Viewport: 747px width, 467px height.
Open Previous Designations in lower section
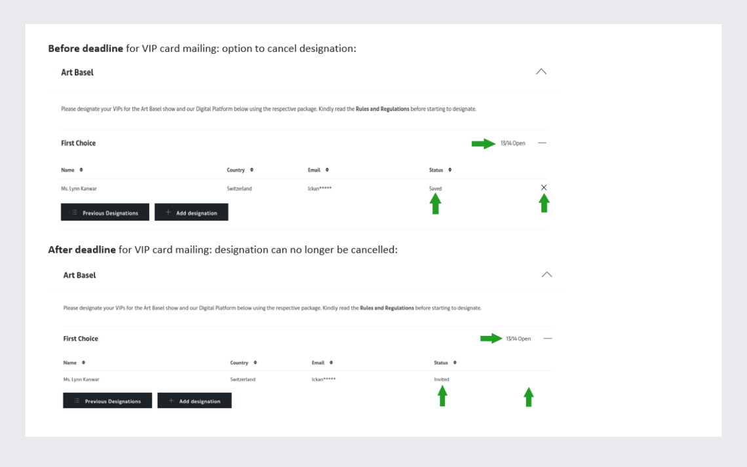pyautogui.click(x=107, y=400)
